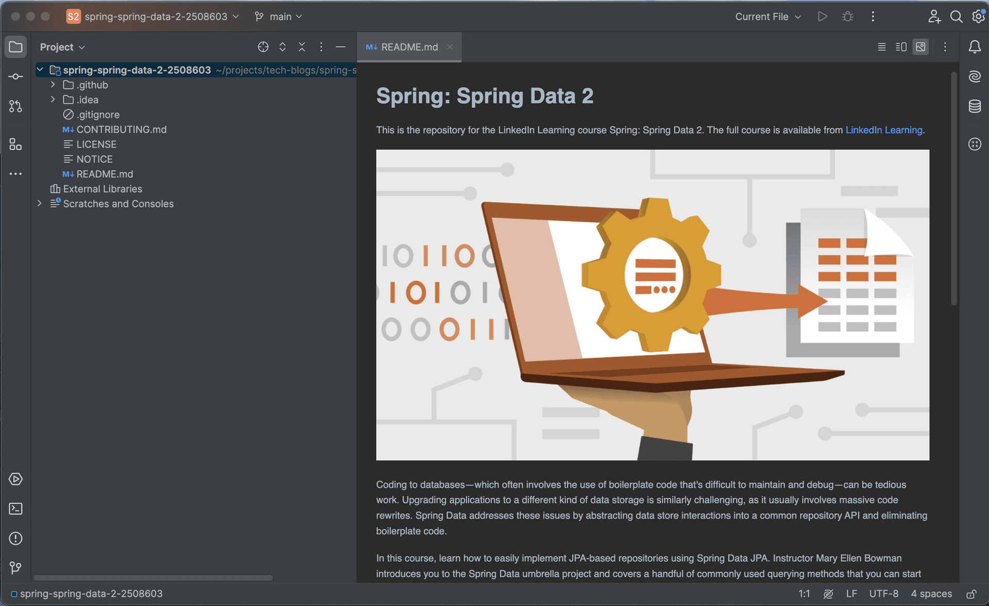Open Notifications bell

(x=975, y=47)
